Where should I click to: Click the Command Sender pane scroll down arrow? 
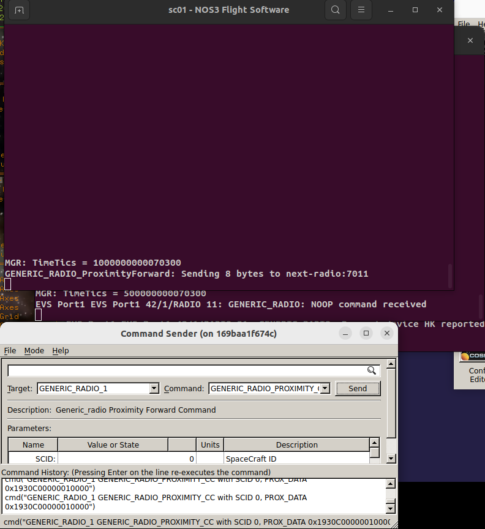pos(391,458)
